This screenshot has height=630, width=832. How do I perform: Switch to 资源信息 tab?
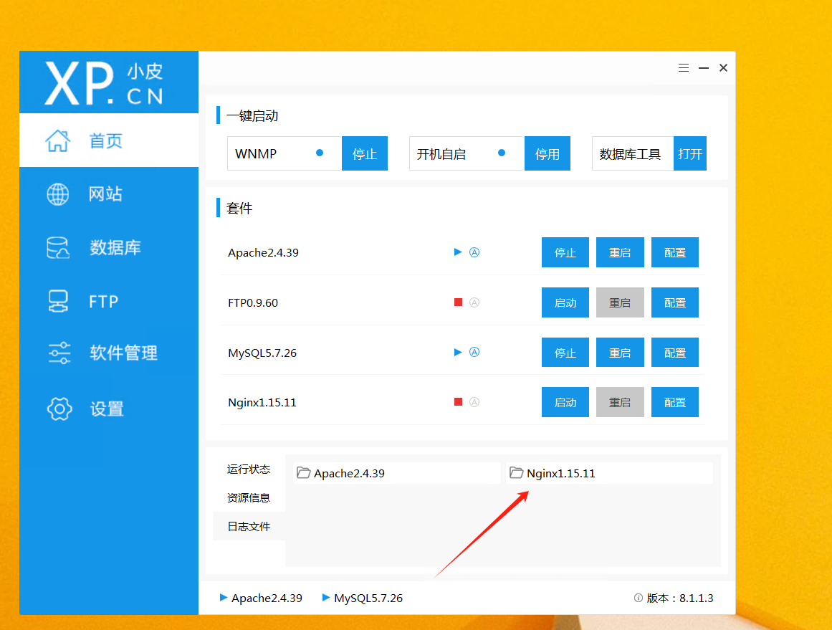(249, 497)
